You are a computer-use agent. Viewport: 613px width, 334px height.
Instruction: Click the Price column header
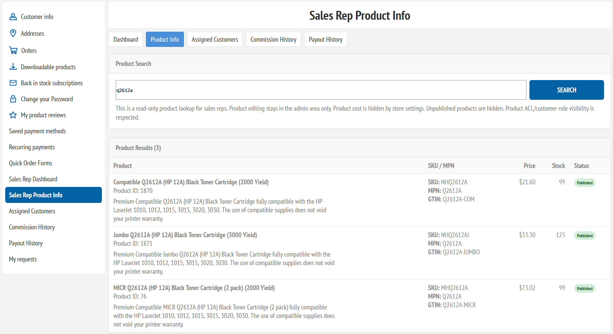tap(529, 166)
